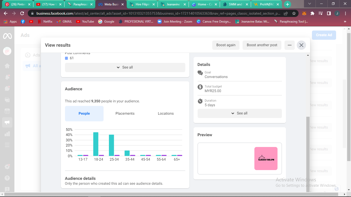The width and height of the screenshot is (351, 197).
Task: Open All tools menu icon in sidebar
Action: pos(7,145)
